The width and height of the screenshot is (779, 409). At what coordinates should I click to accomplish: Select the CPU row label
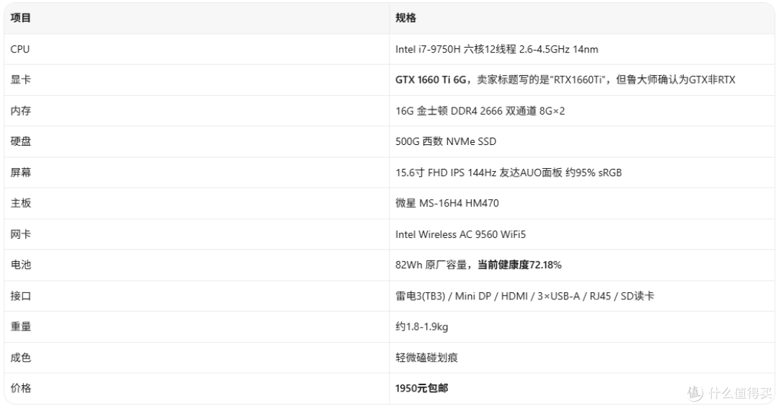click(20, 49)
